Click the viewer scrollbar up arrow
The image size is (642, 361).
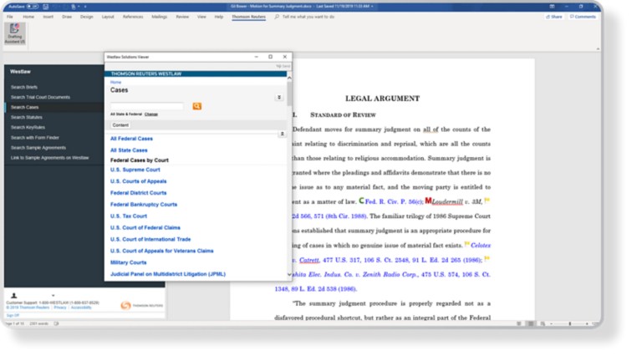(289, 78)
